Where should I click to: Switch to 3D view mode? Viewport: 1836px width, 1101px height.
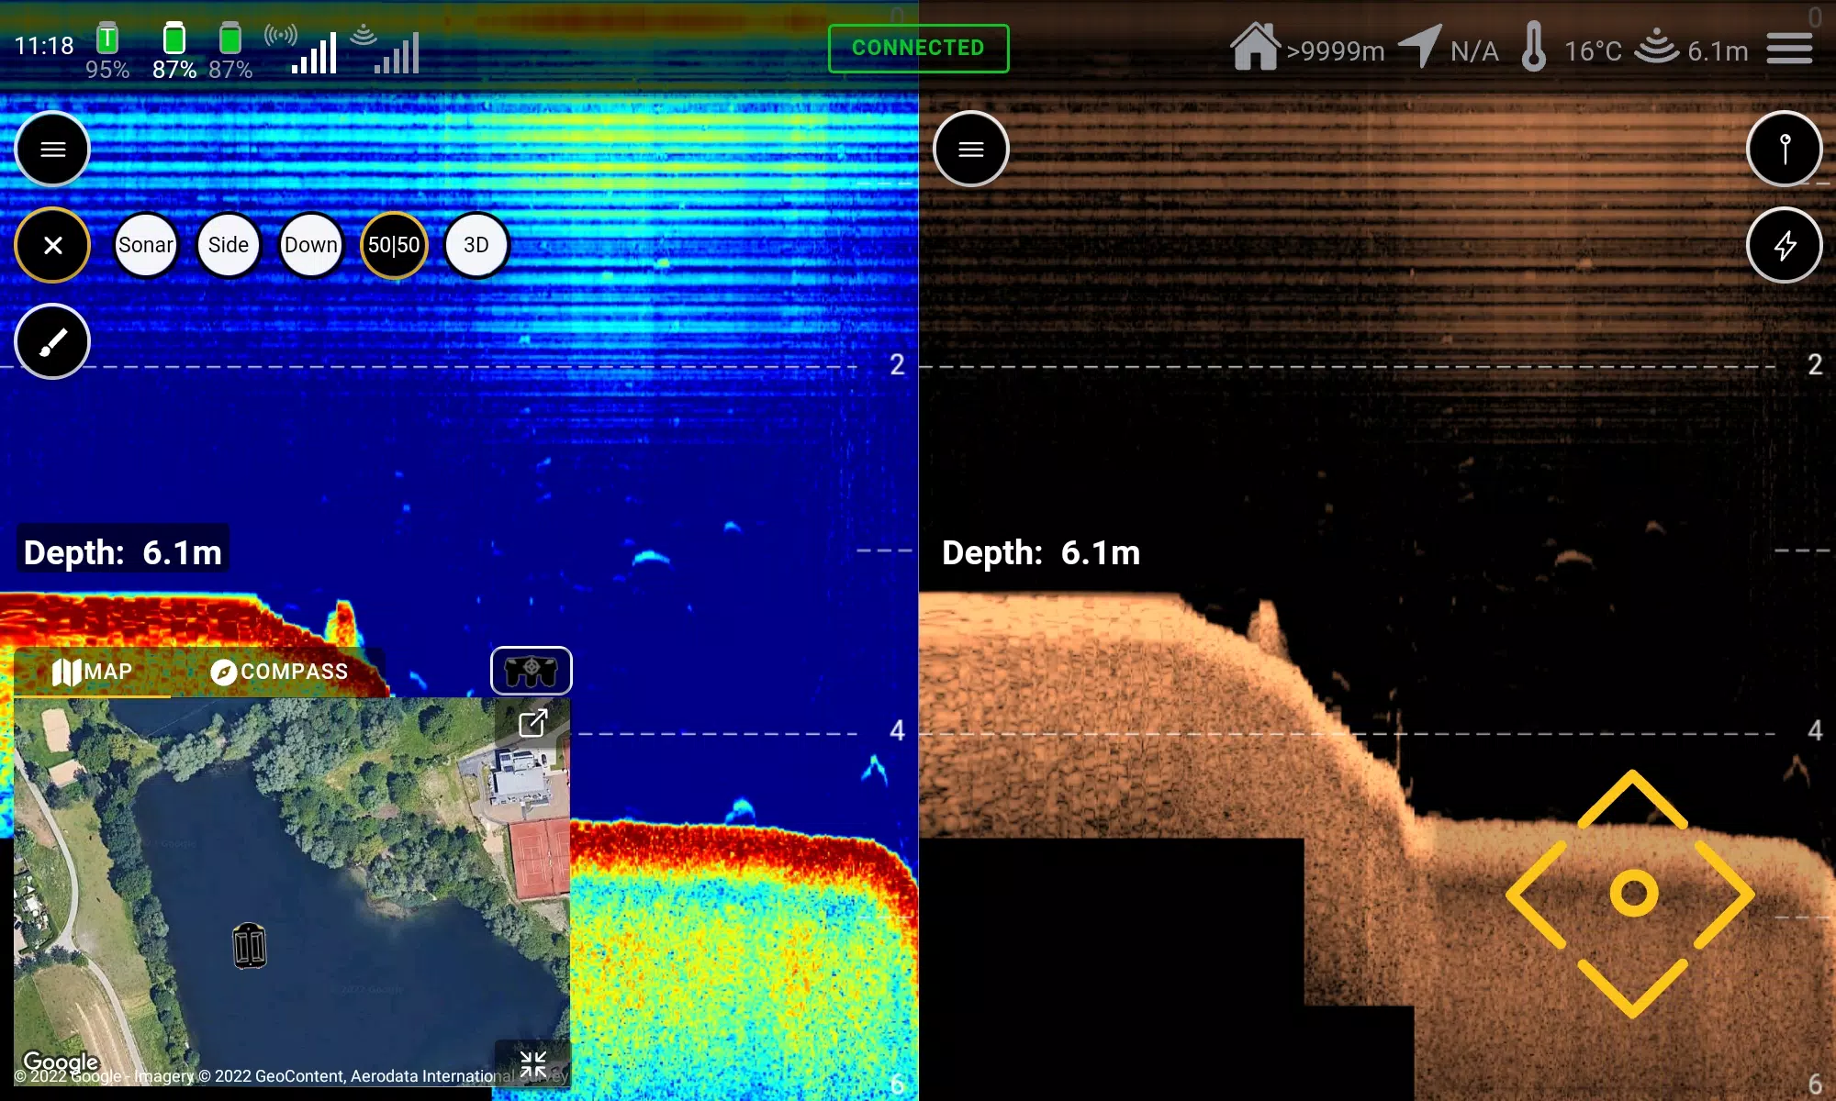click(x=476, y=245)
